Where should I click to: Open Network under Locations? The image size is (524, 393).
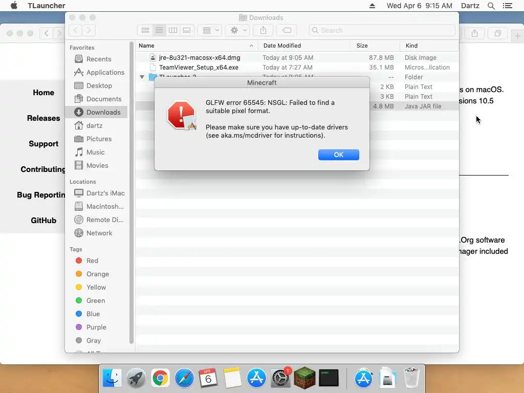point(93,233)
